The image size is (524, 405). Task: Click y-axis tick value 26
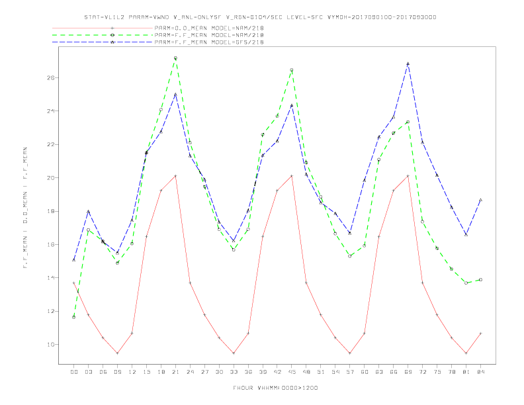click(50, 77)
